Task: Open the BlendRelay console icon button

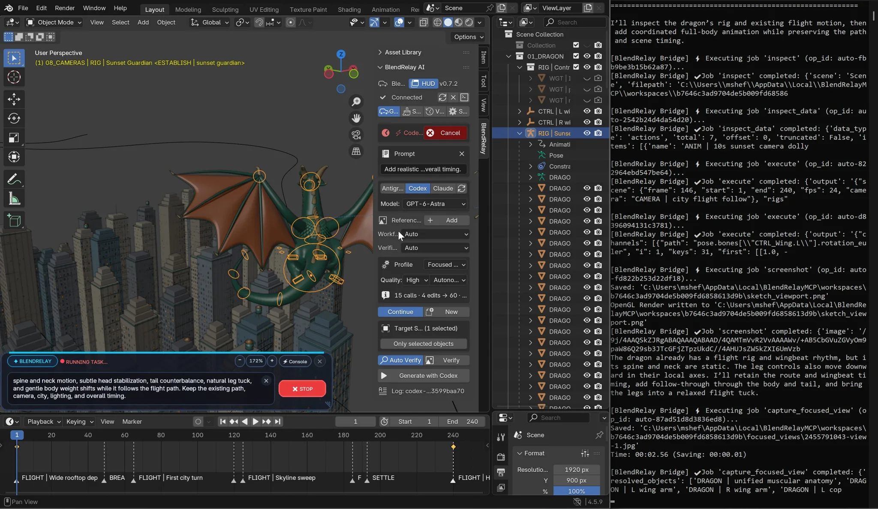Action: point(464,97)
